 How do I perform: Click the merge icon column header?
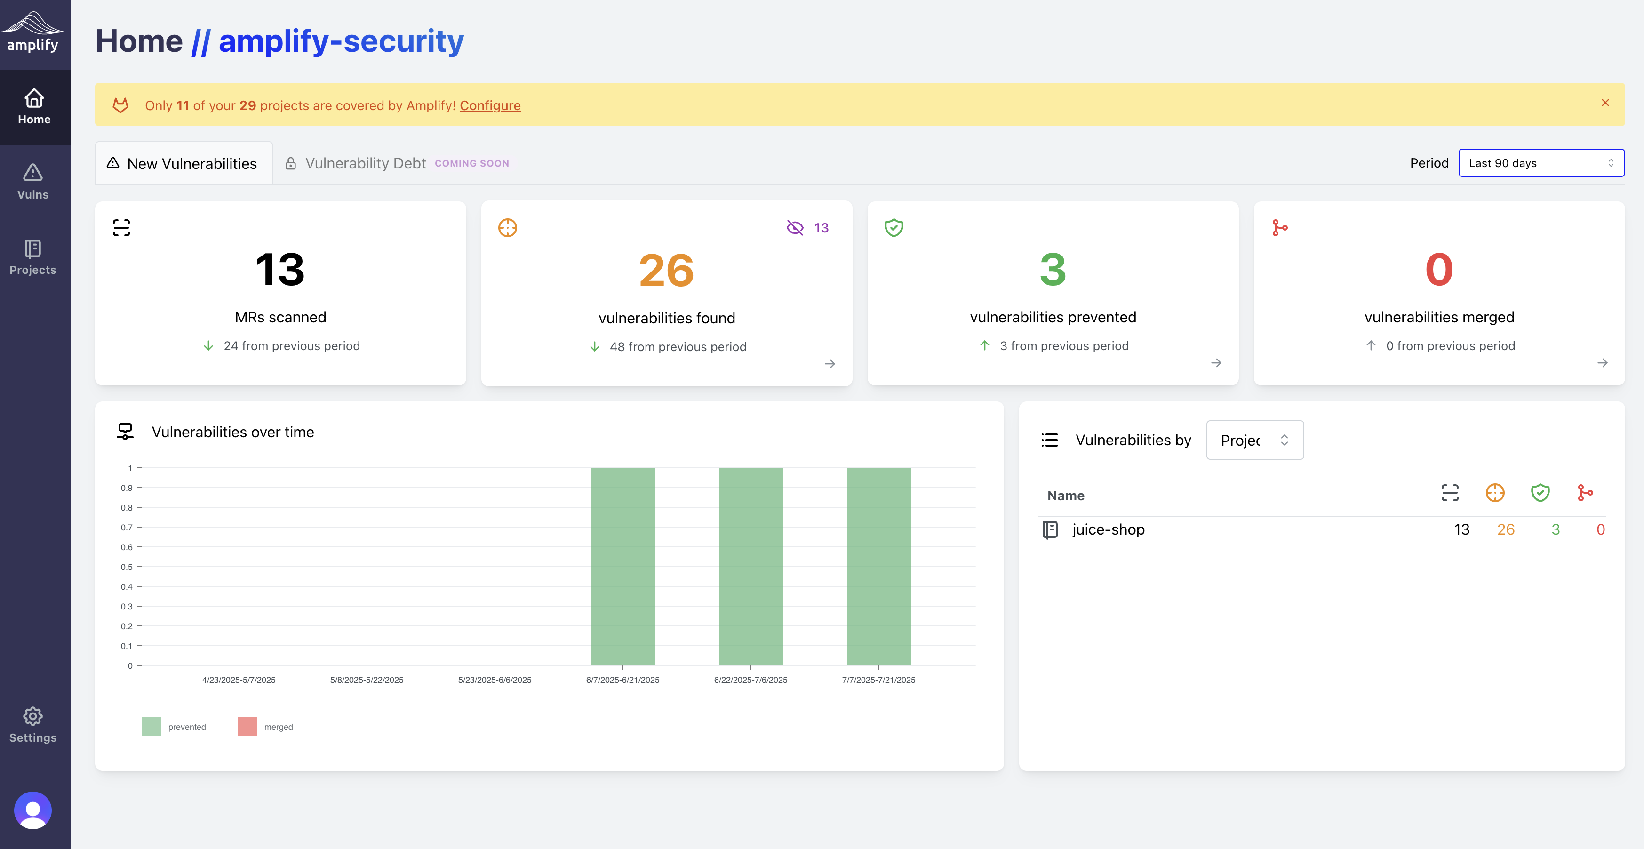coord(1585,493)
